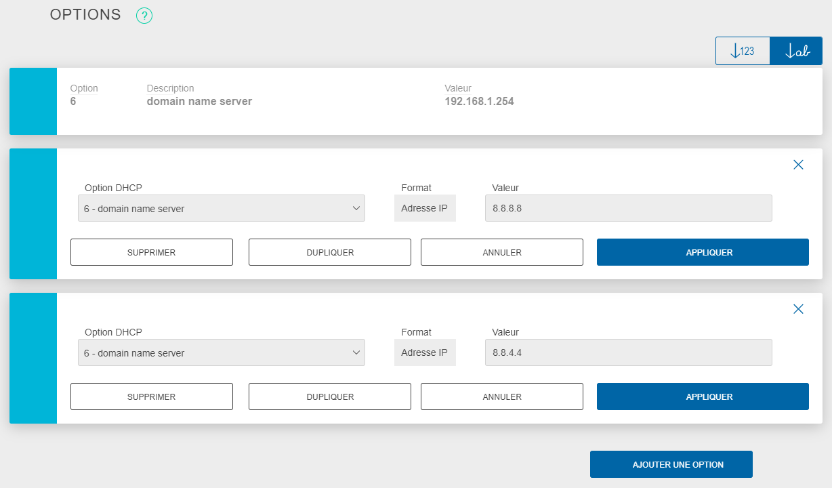Click SUPPRIMER on the 8.8.8.8 entry
This screenshot has height=488, width=832.
point(151,251)
